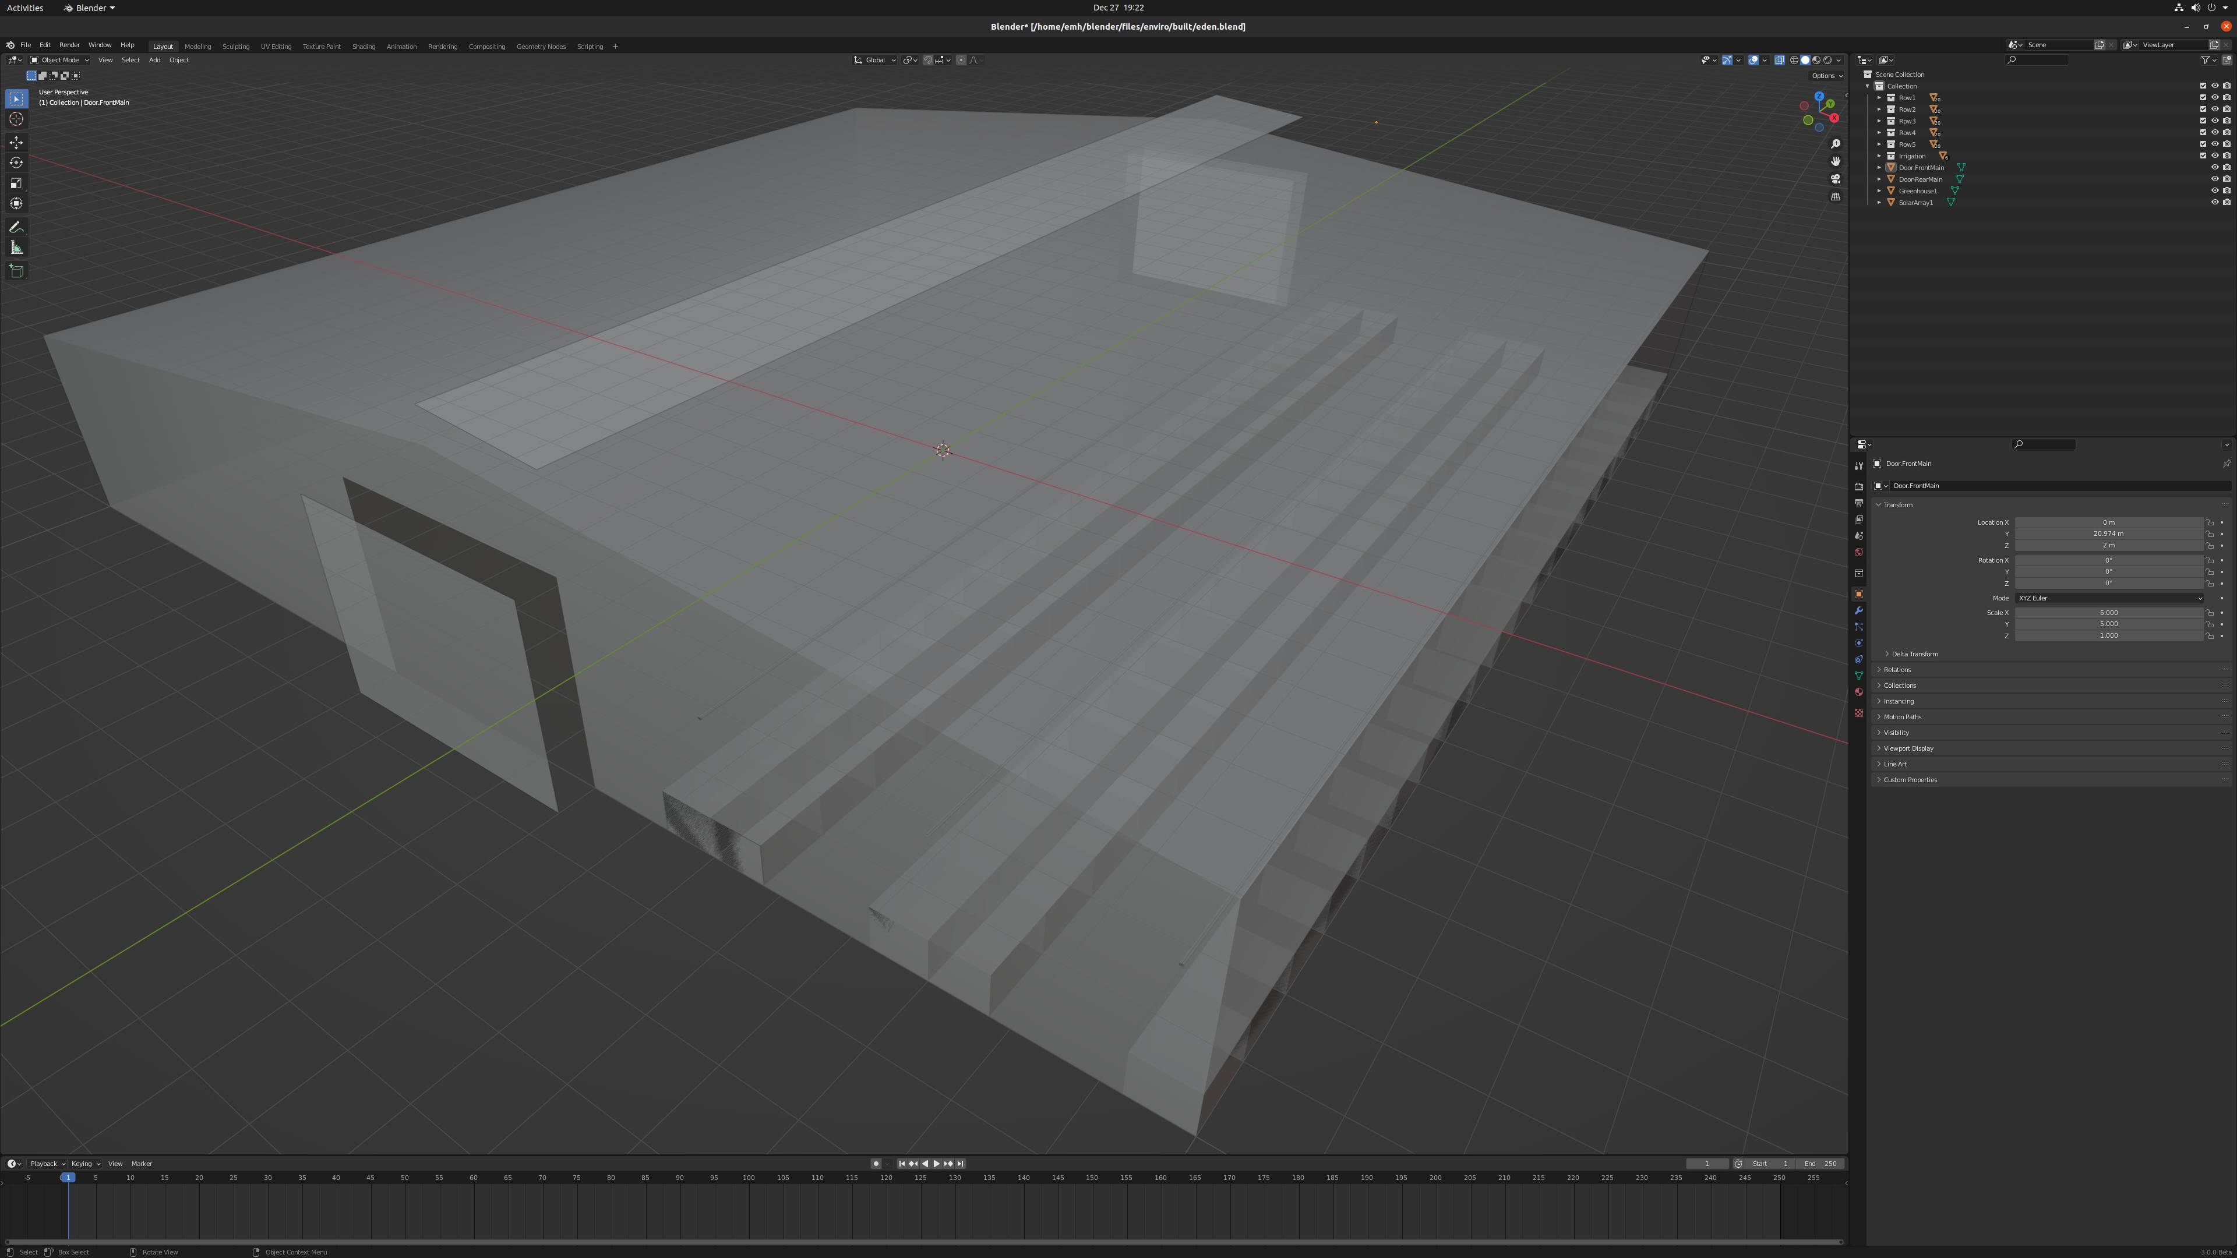Switch to the Shading workspace tab
Viewport: 2237px width, 1258px height.
tap(364, 46)
